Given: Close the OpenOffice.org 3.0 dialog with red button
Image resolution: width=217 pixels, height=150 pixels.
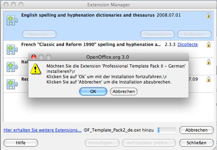Looking at the screenshot, I should tap(34, 57).
